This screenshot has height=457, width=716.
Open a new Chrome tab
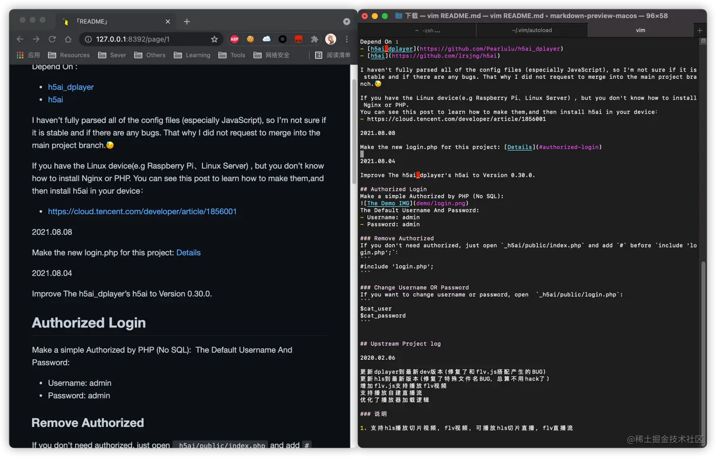tap(187, 21)
